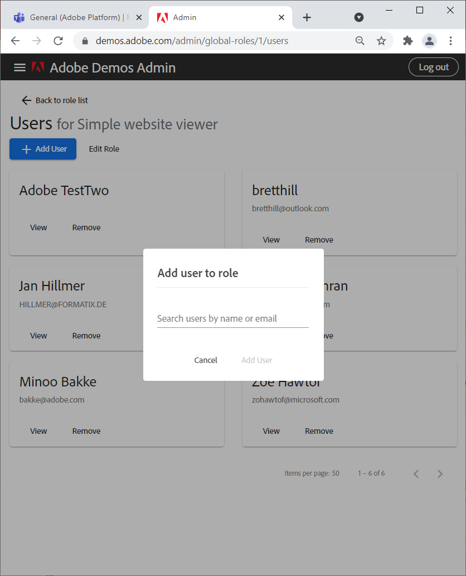Open the extensions puzzle icon
Image resolution: width=466 pixels, height=576 pixels.
pyautogui.click(x=408, y=41)
